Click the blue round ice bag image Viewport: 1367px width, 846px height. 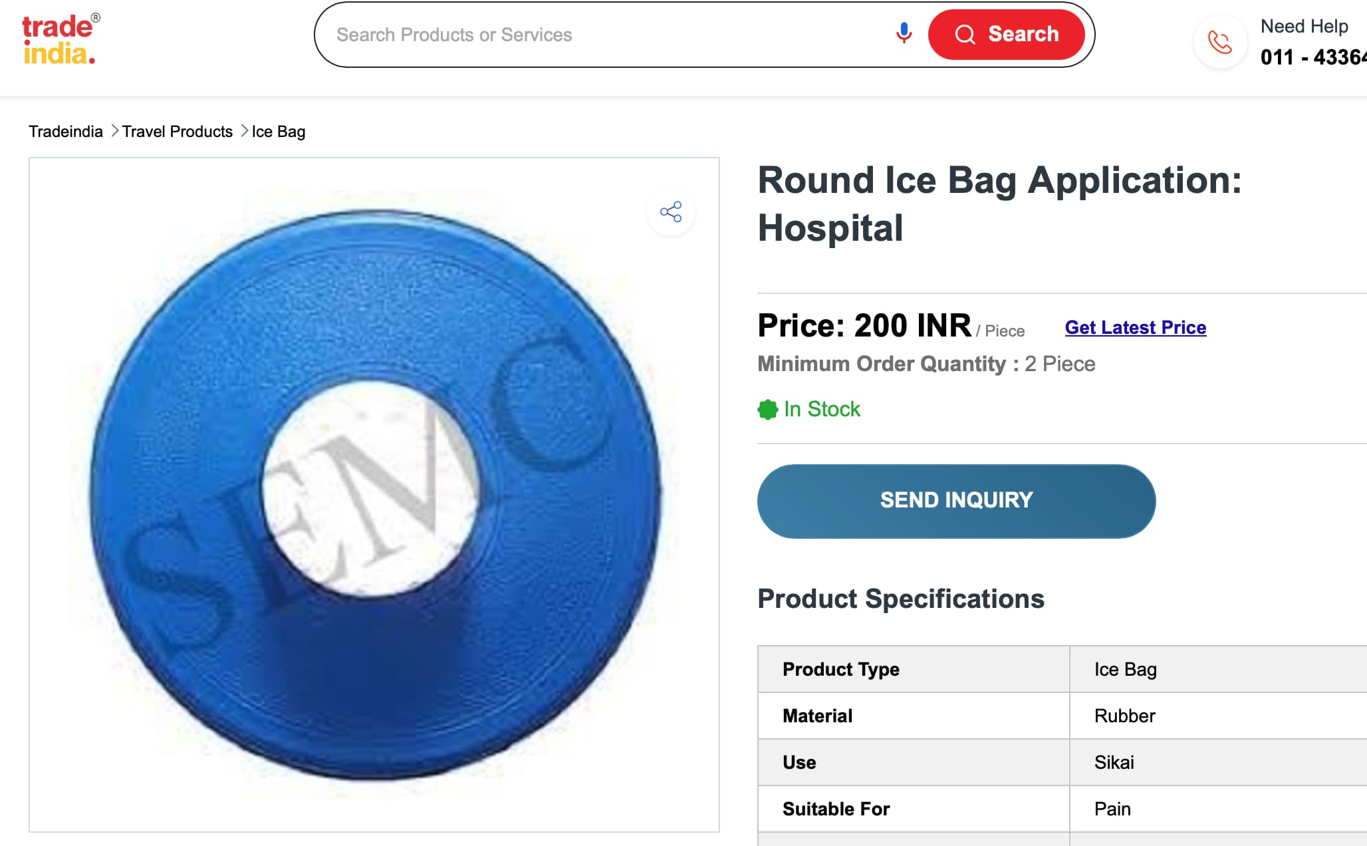pos(375,495)
